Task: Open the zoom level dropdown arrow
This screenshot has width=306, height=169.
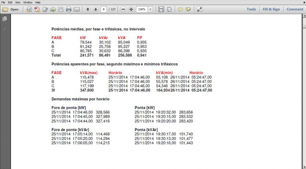Action: (150, 9)
